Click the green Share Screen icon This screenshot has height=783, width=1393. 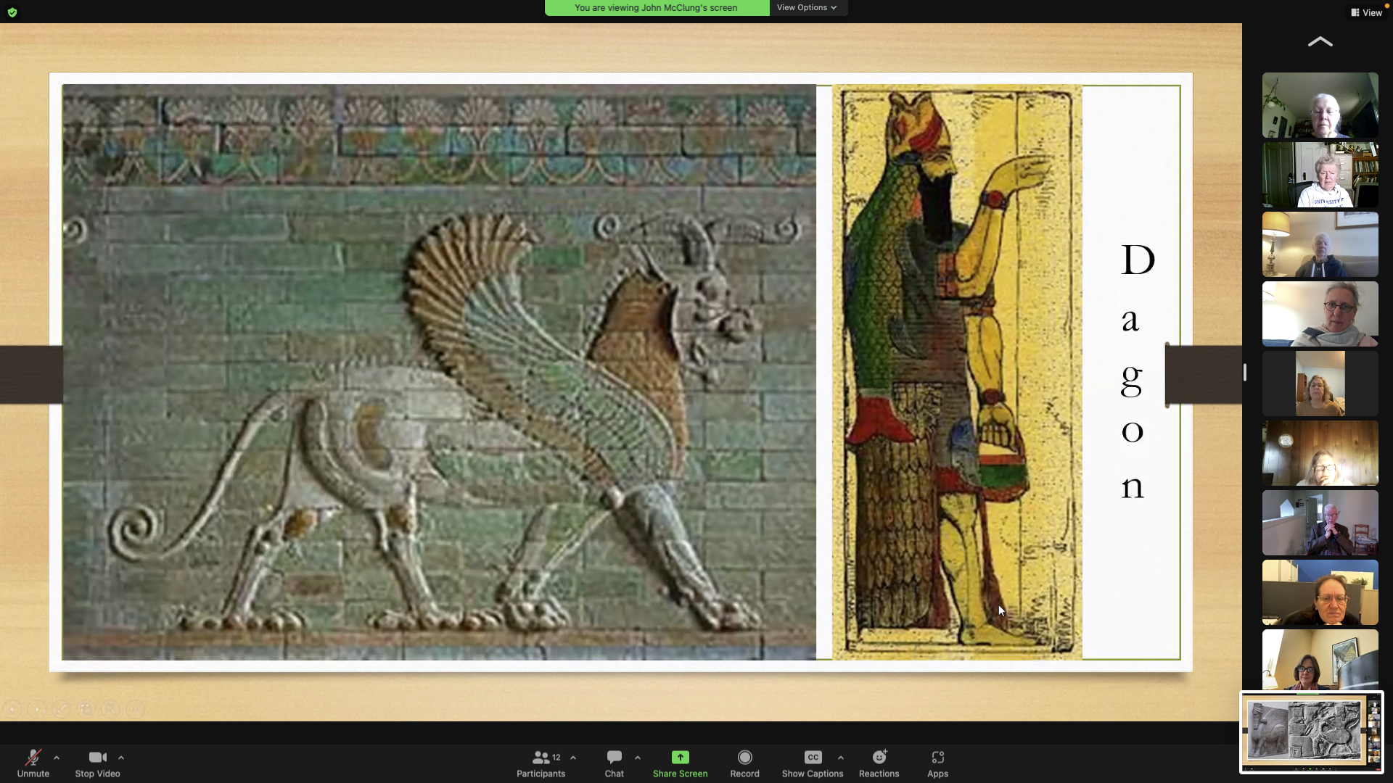[x=680, y=757]
